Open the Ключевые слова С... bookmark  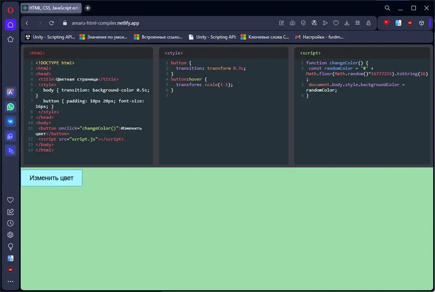pyautogui.click(x=265, y=37)
